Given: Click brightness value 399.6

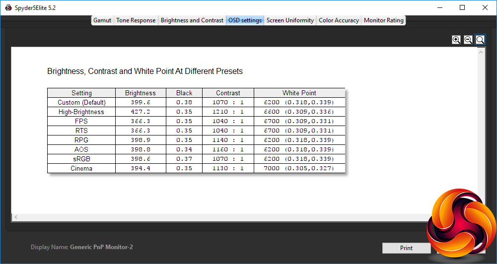Looking at the screenshot, I should (x=141, y=102).
